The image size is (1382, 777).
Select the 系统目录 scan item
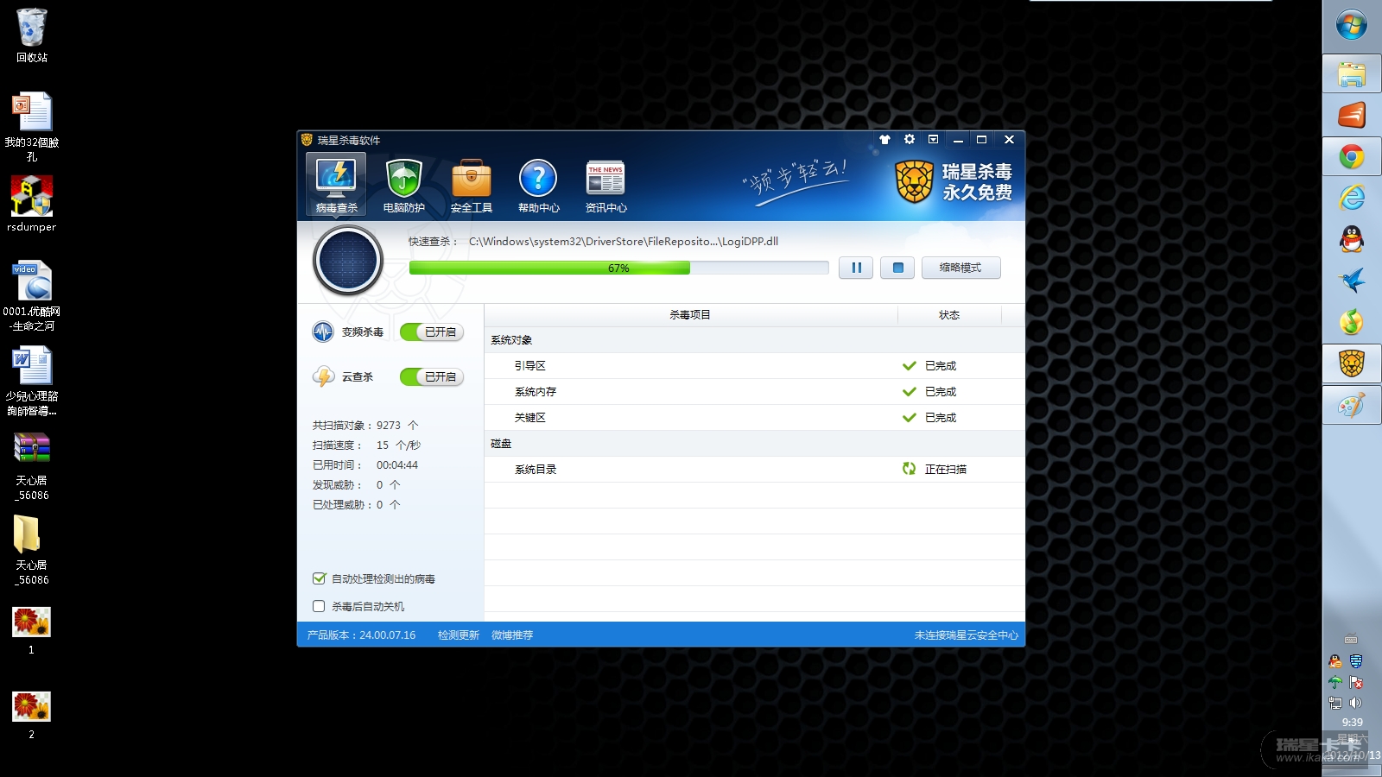755,470
